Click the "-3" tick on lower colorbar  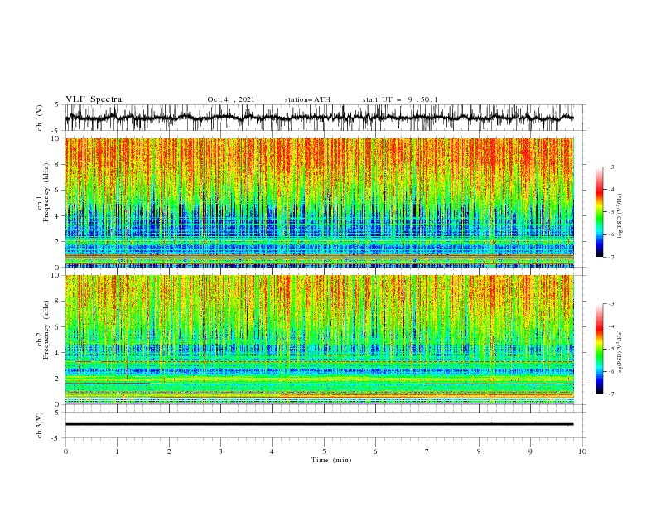(610, 304)
